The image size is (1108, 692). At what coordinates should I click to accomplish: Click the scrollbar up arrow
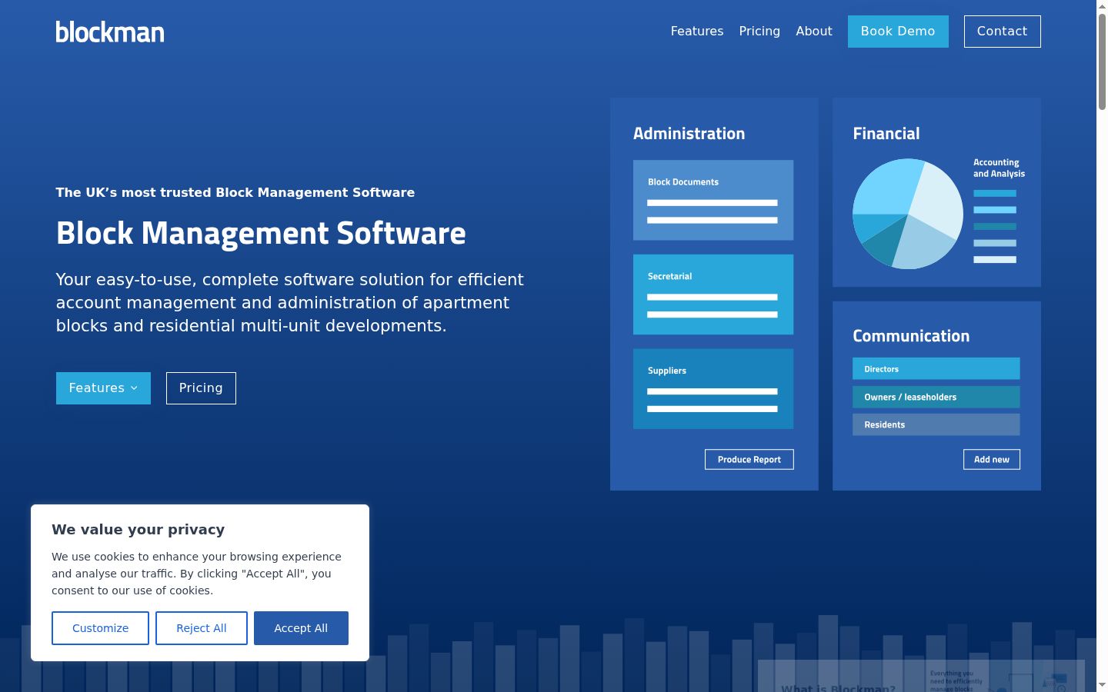point(1102,6)
